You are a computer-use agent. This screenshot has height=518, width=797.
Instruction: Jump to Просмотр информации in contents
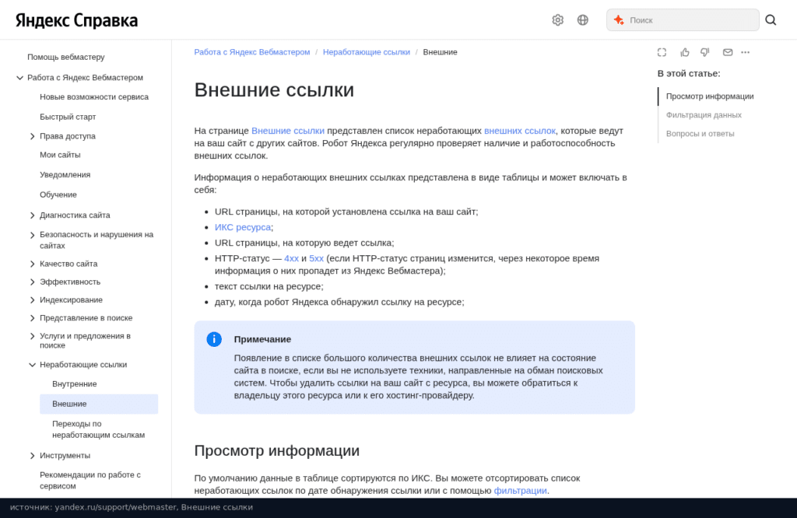pos(710,96)
